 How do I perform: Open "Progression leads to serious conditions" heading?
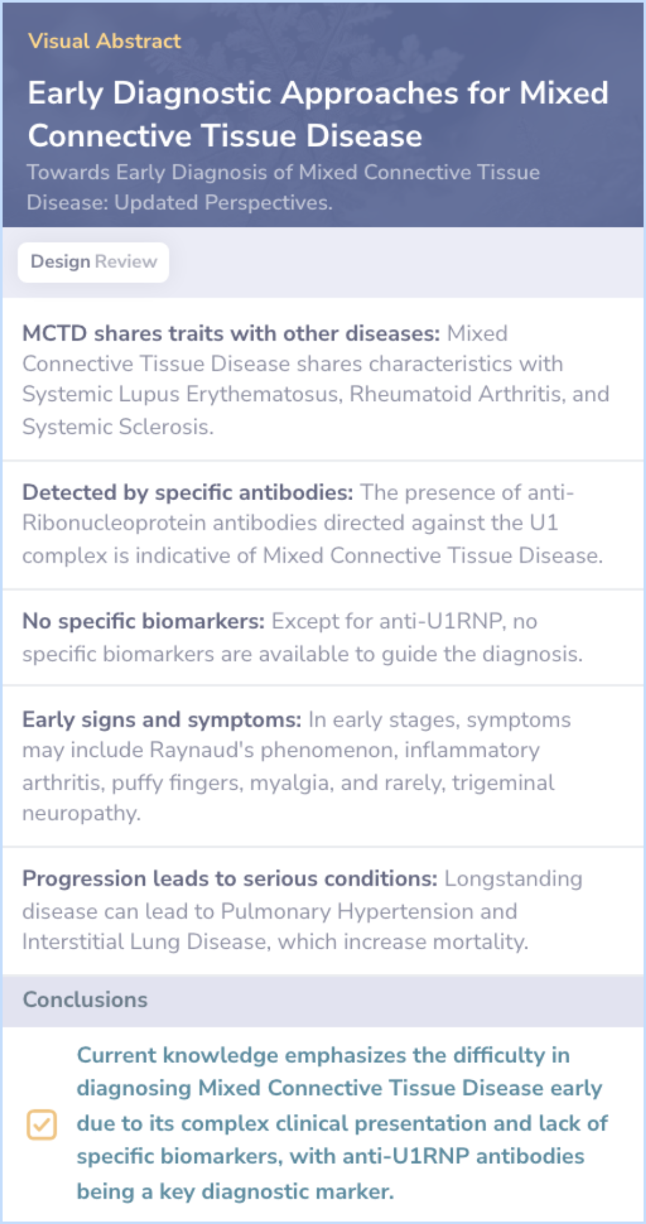point(230,879)
